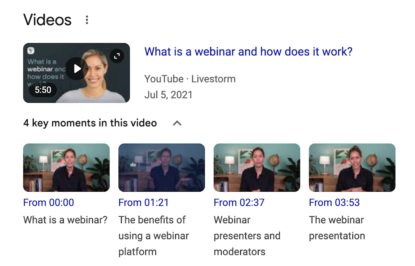Image resolution: width=415 pixels, height=266 pixels.
Task: Click the 5:50 duration badge
Action: [43, 90]
